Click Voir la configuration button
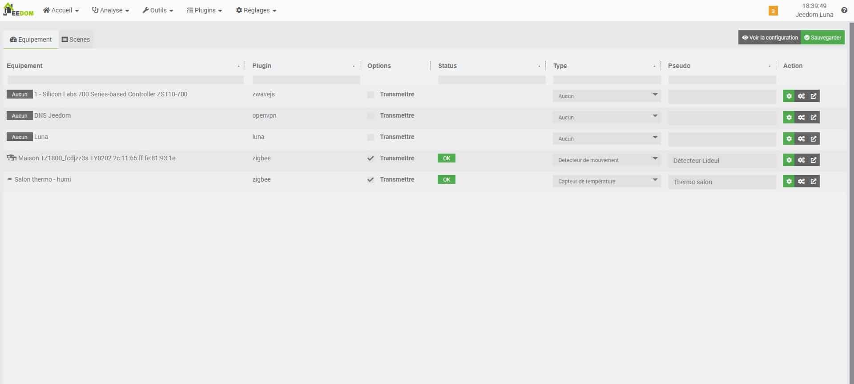 pyautogui.click(x=769, y=38)
